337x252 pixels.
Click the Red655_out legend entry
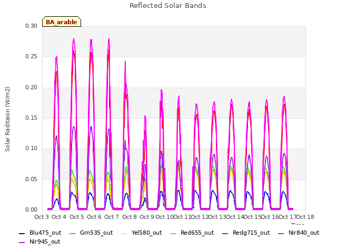coord(192,233)
